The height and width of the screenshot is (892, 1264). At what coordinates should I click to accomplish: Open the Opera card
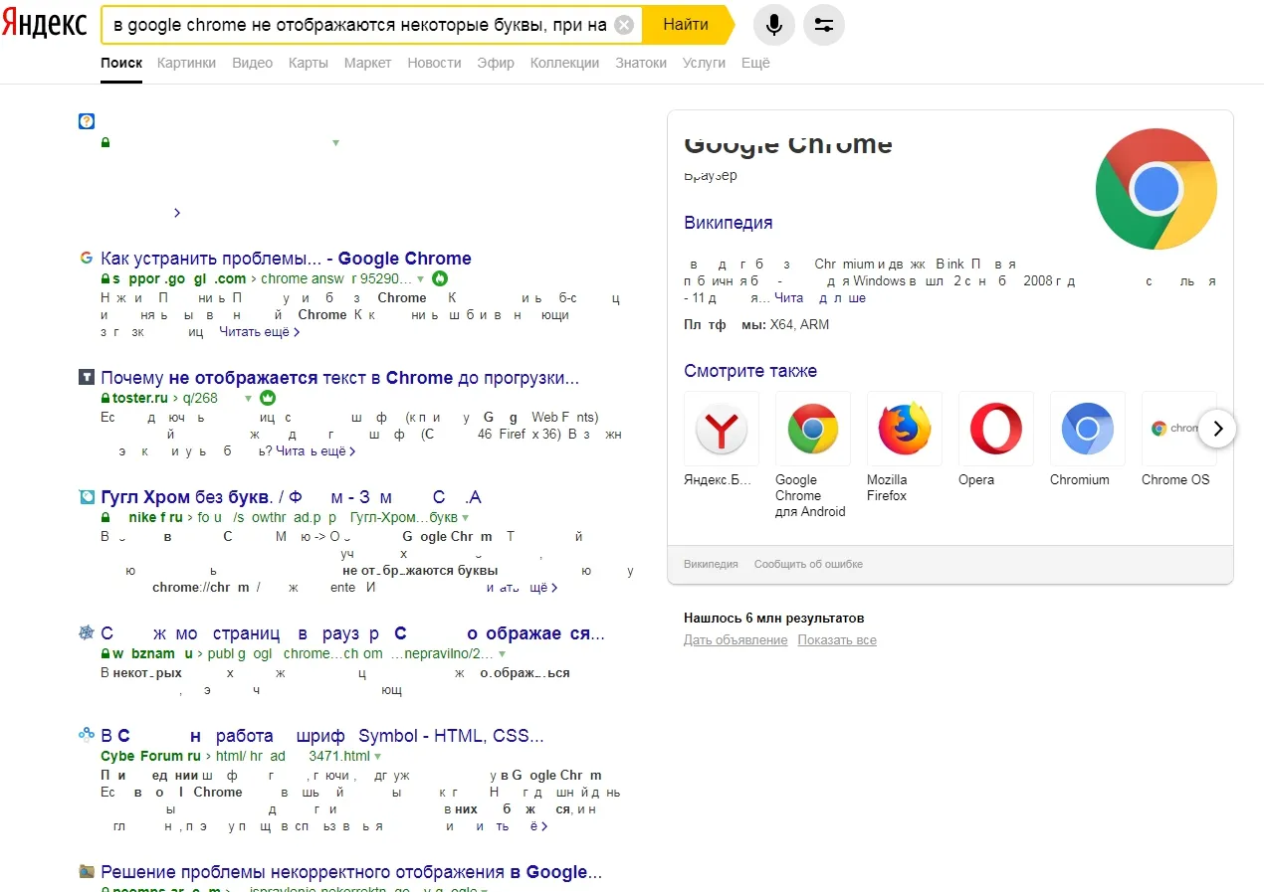click(x=996, y=439)
